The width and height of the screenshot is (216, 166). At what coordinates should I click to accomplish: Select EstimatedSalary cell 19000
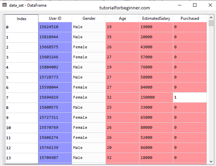point(156,27)
